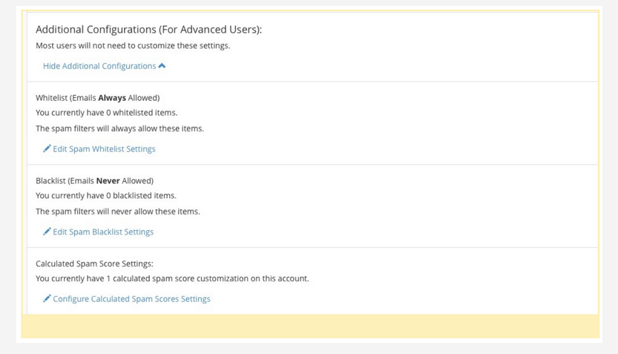
Task: Click the Whitelist (Emails Always Allowed) heading
Action: [98, 98]
